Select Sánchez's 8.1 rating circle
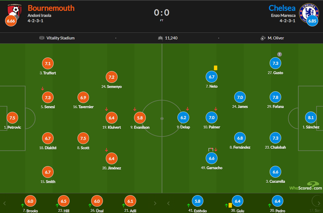323x213 pixels. [311, 118]
